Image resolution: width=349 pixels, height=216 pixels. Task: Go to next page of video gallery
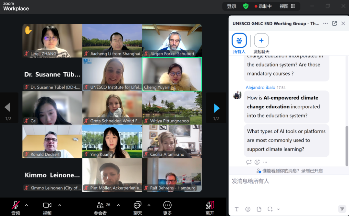click(217, 108)
